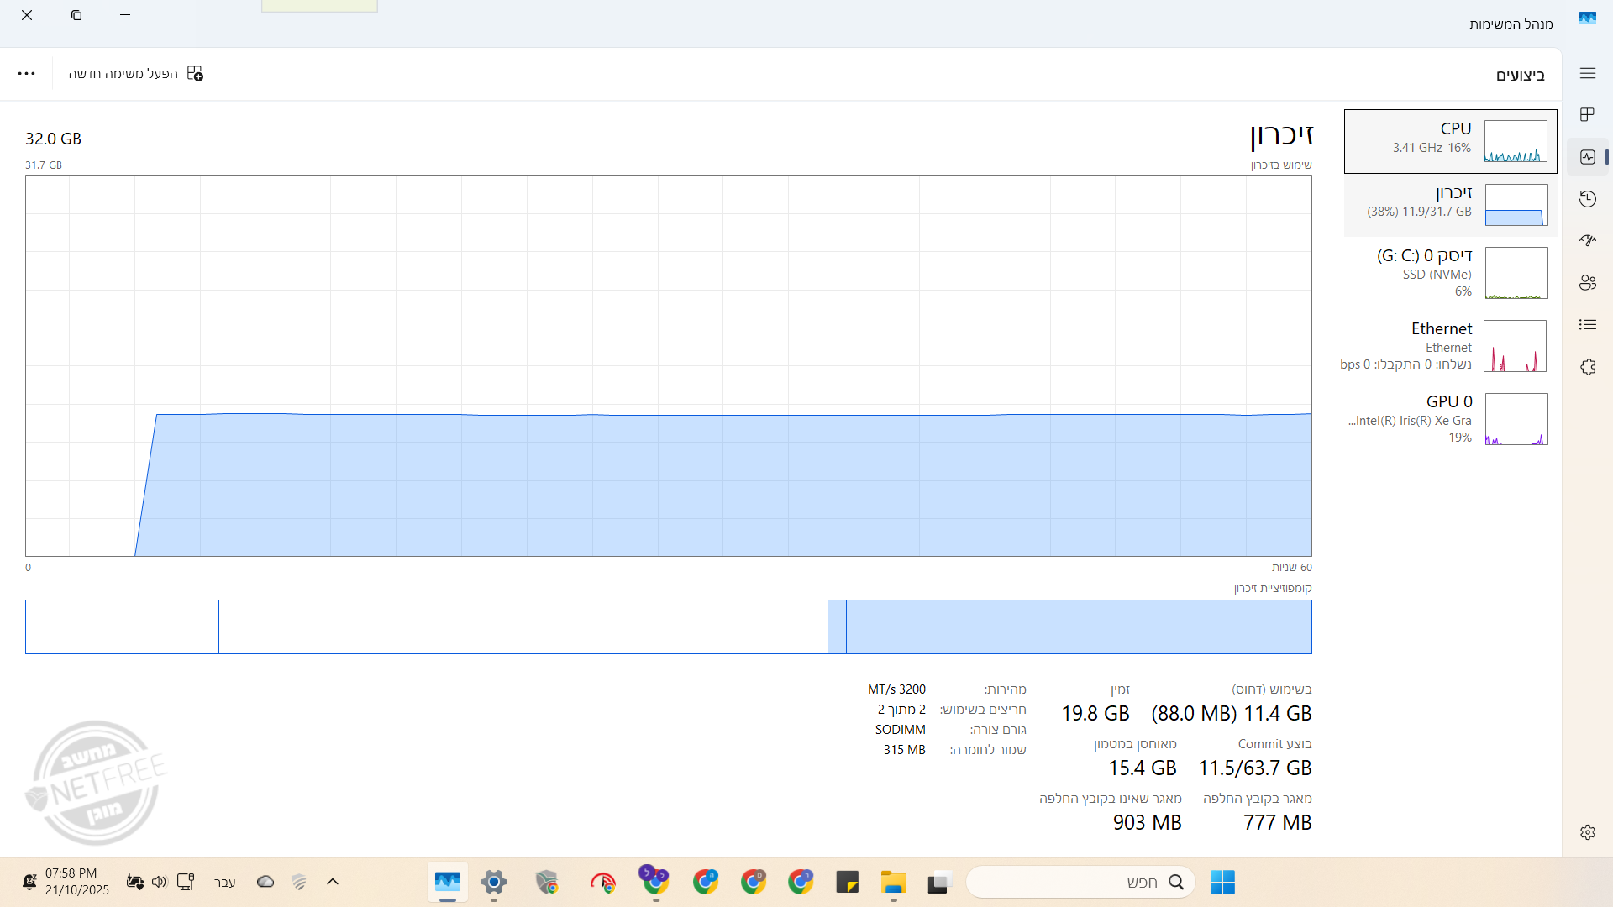Click the run new task button

[136, 74]
